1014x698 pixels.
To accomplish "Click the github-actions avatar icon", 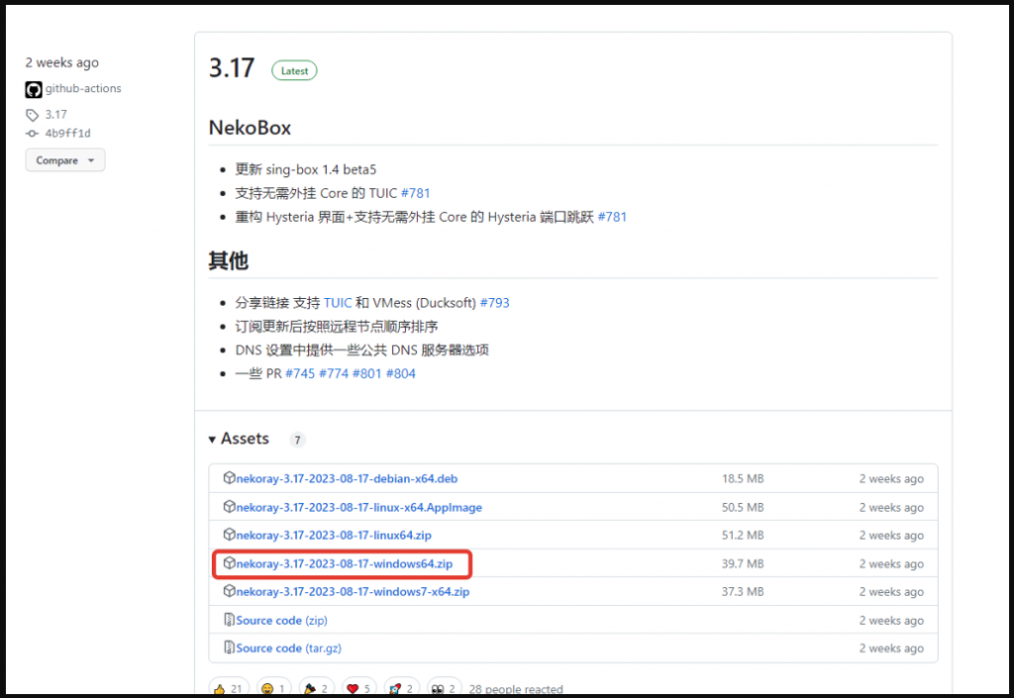I will [x=34, y=89].
